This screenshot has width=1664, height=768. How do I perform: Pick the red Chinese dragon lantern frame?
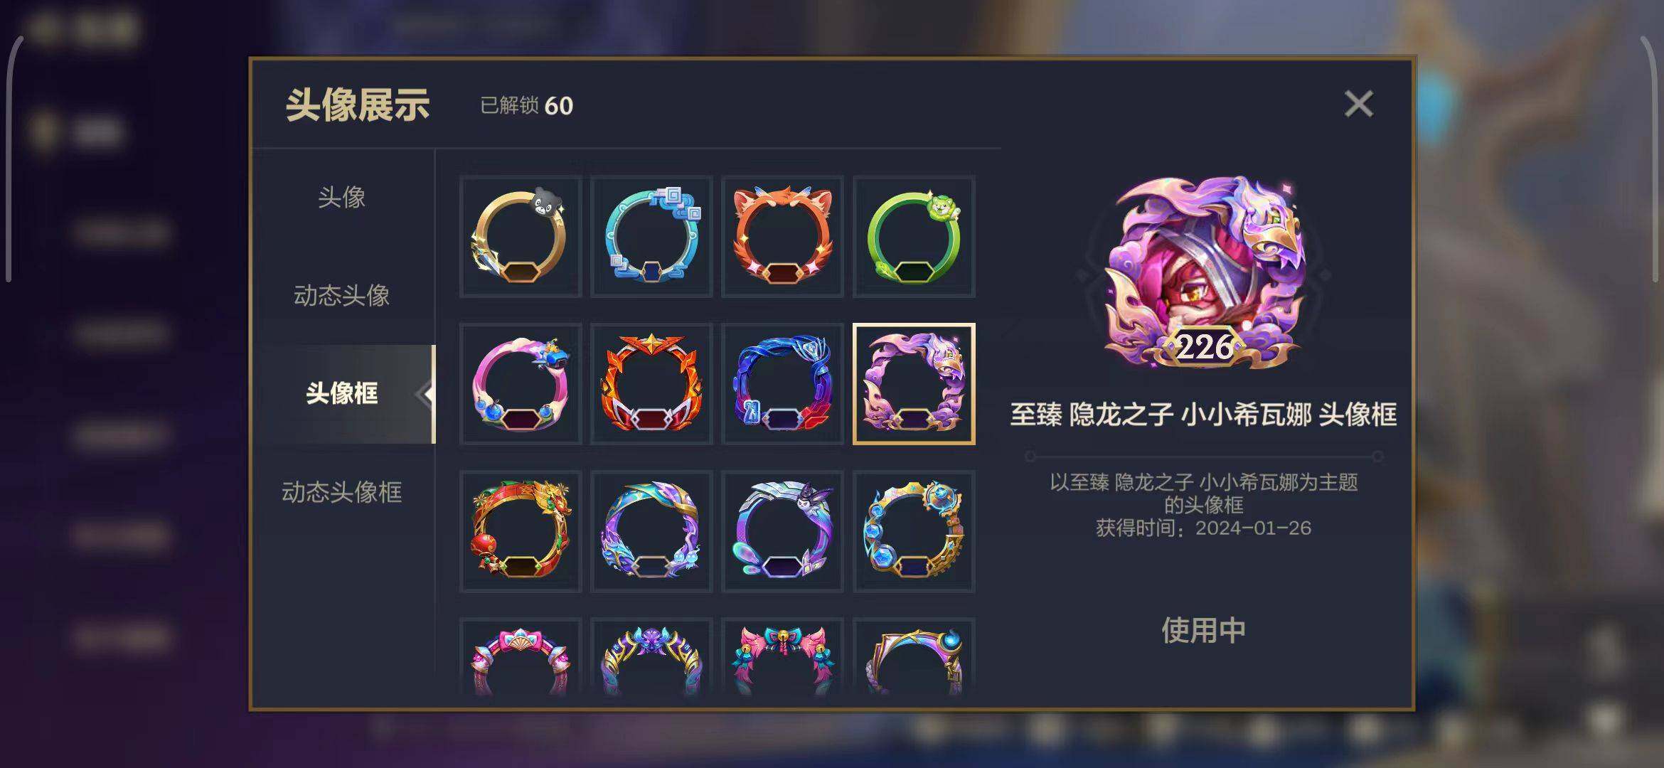(x=521, y=531)
